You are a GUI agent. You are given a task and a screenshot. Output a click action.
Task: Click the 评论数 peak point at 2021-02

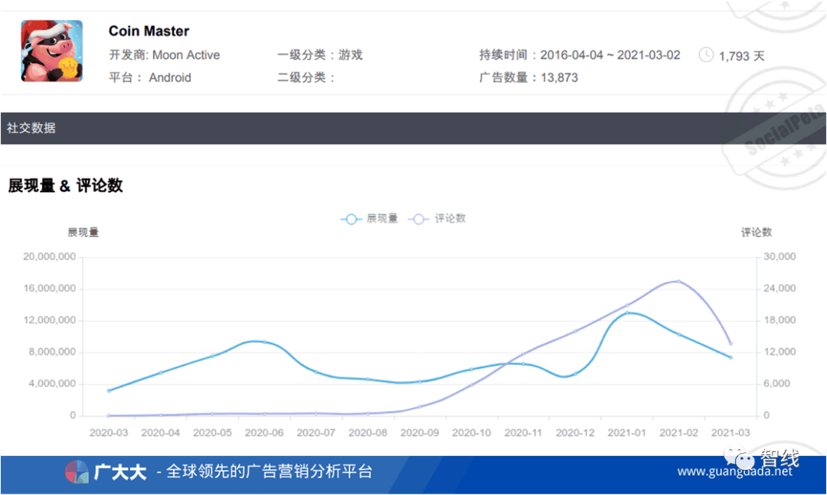[x=678, y=282]
